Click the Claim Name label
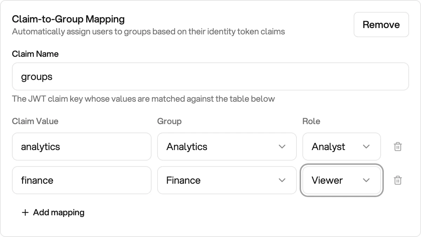The width and height of the screenshot is (421, 237). (x=35, y=54)
